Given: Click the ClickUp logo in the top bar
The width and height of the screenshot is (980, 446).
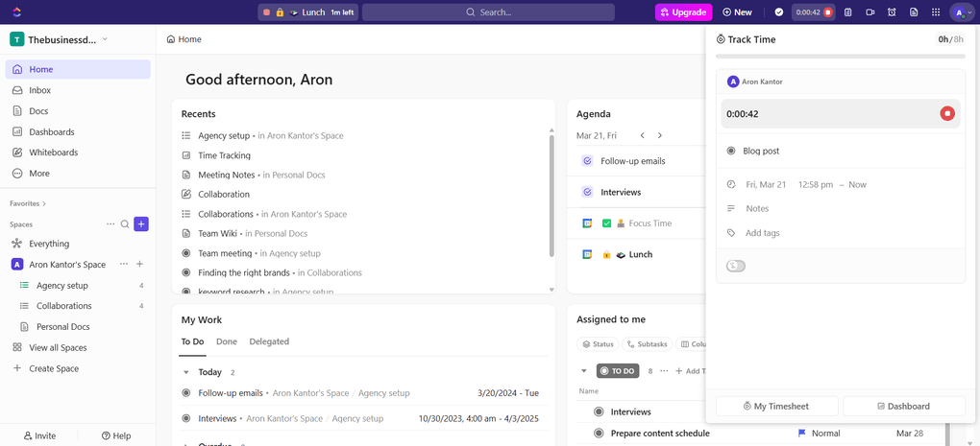Looking at the screenshot, I should 17,12.
